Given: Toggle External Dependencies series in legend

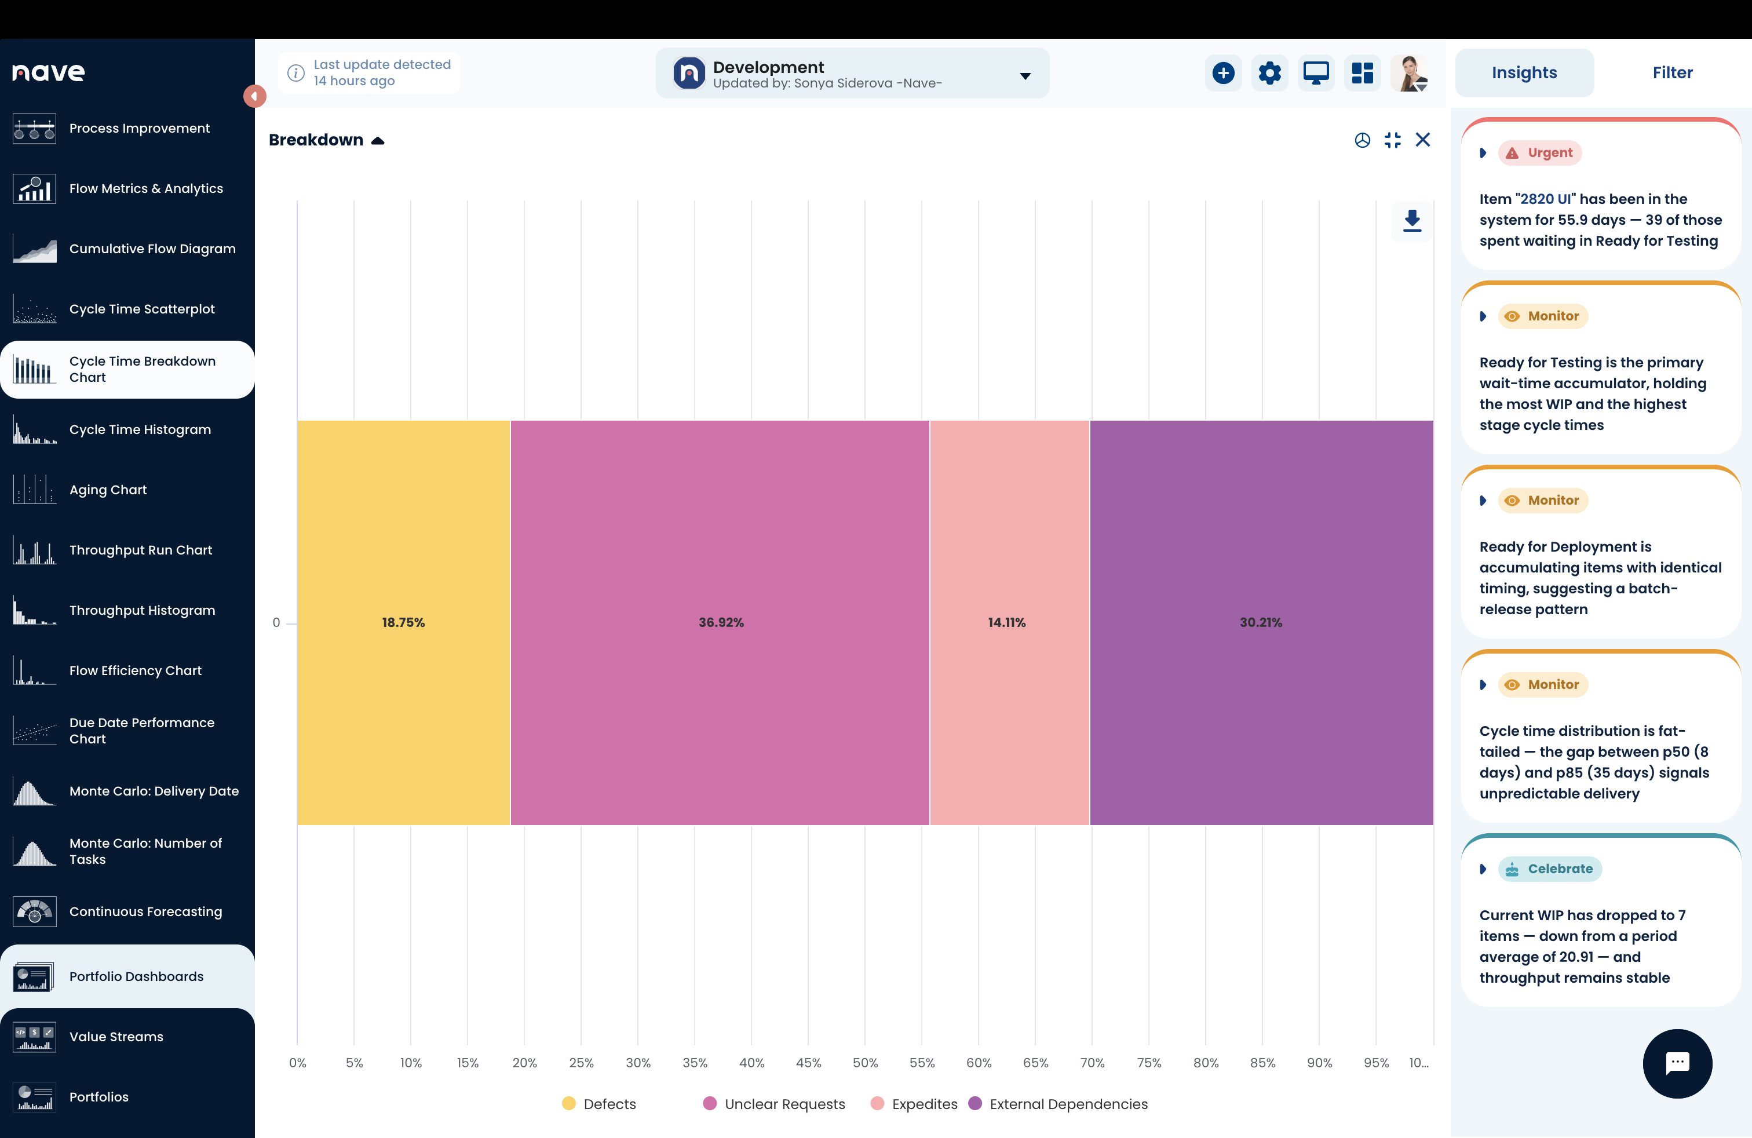Looking at the screenshot, I should coord(1058,1103).
